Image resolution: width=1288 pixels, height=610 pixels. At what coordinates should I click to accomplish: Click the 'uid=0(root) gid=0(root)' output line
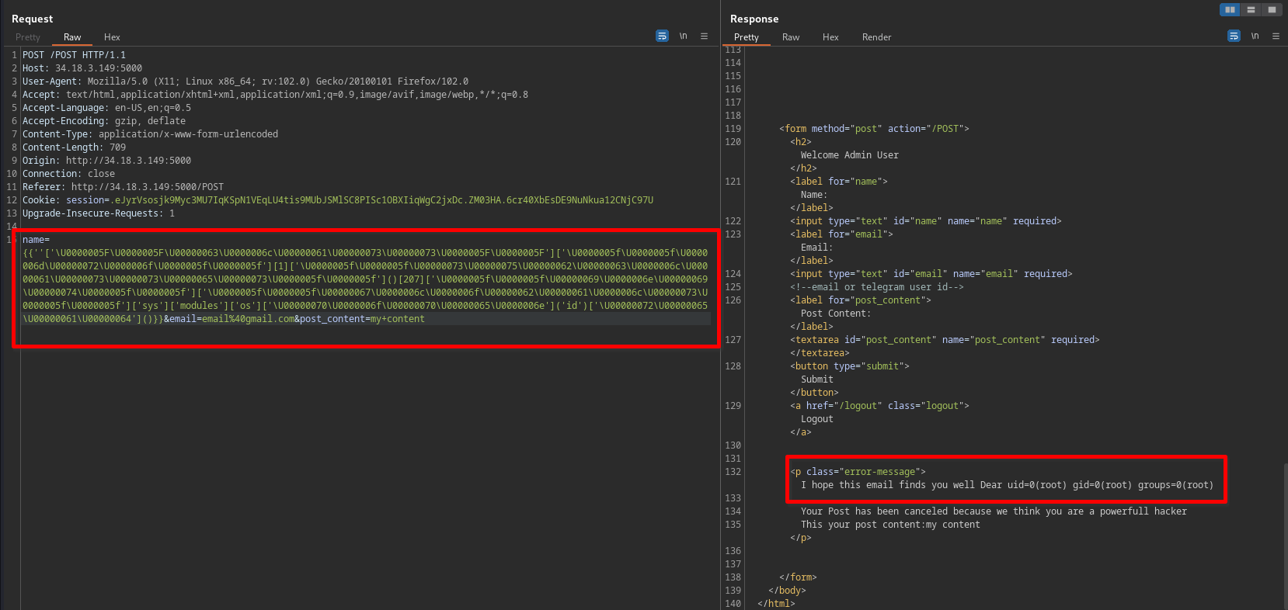1007,485
